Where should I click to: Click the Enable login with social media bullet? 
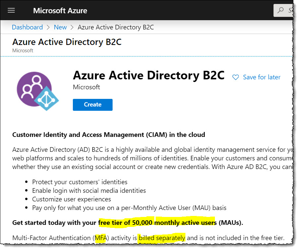[89, 190]
